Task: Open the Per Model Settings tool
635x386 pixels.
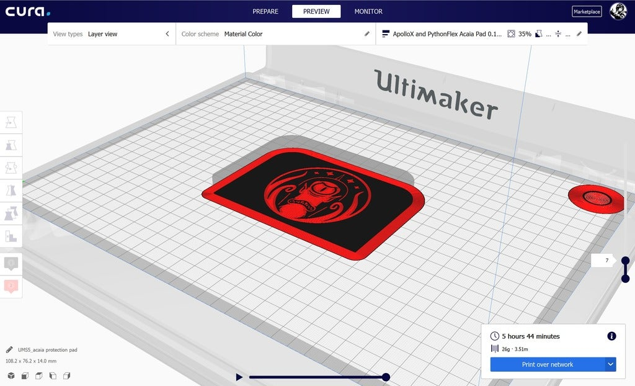Action: pyautogui.click(x=11, y=213)
